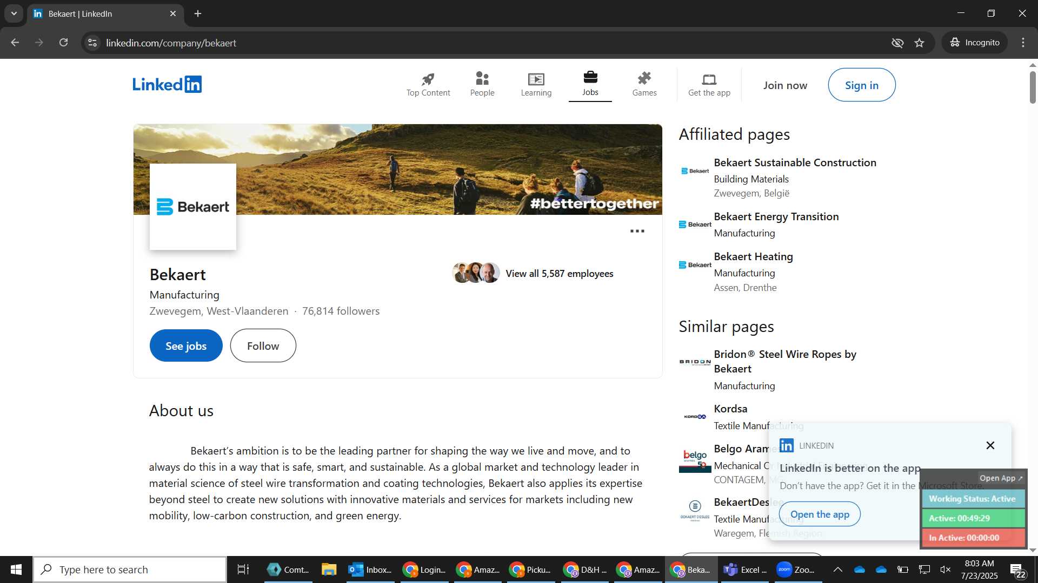Open Top Content from navigation
Screen dimensions: 1038x583
click(x=428, y=85)
